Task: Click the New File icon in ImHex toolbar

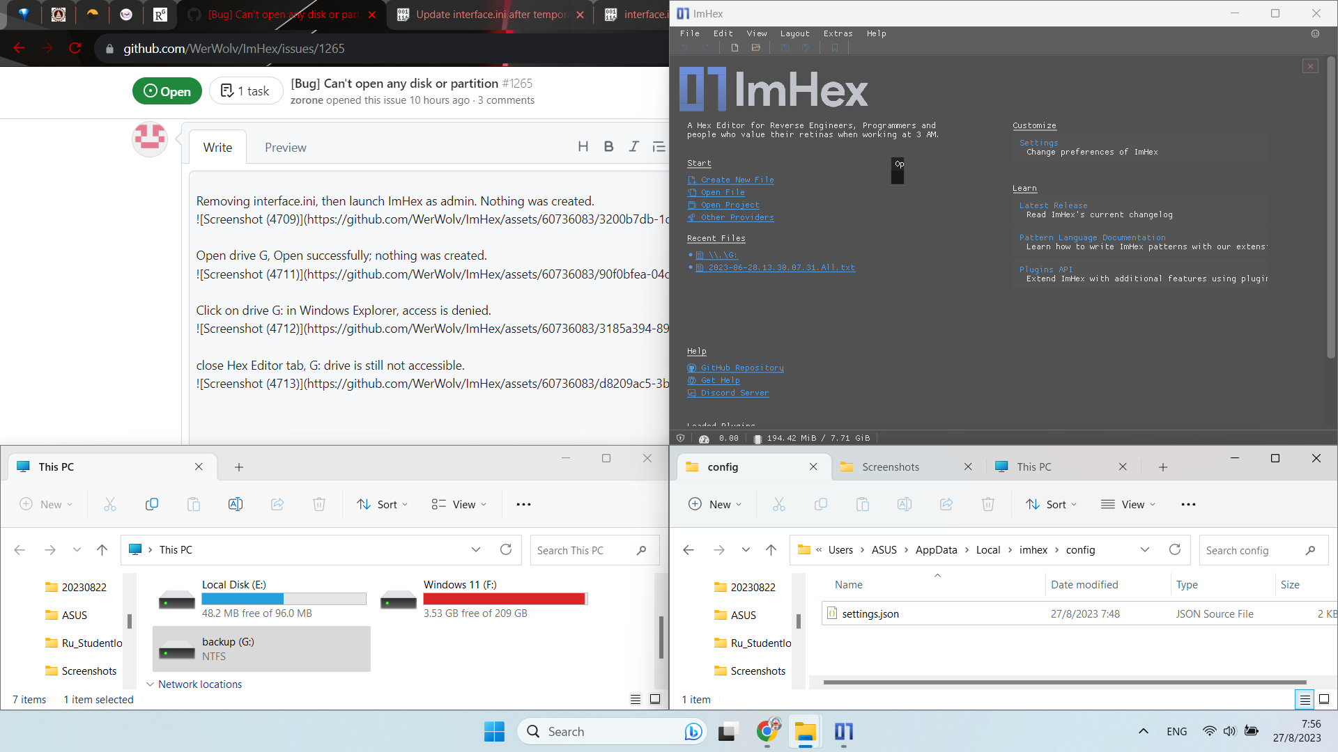Action: tap(734, 47)
